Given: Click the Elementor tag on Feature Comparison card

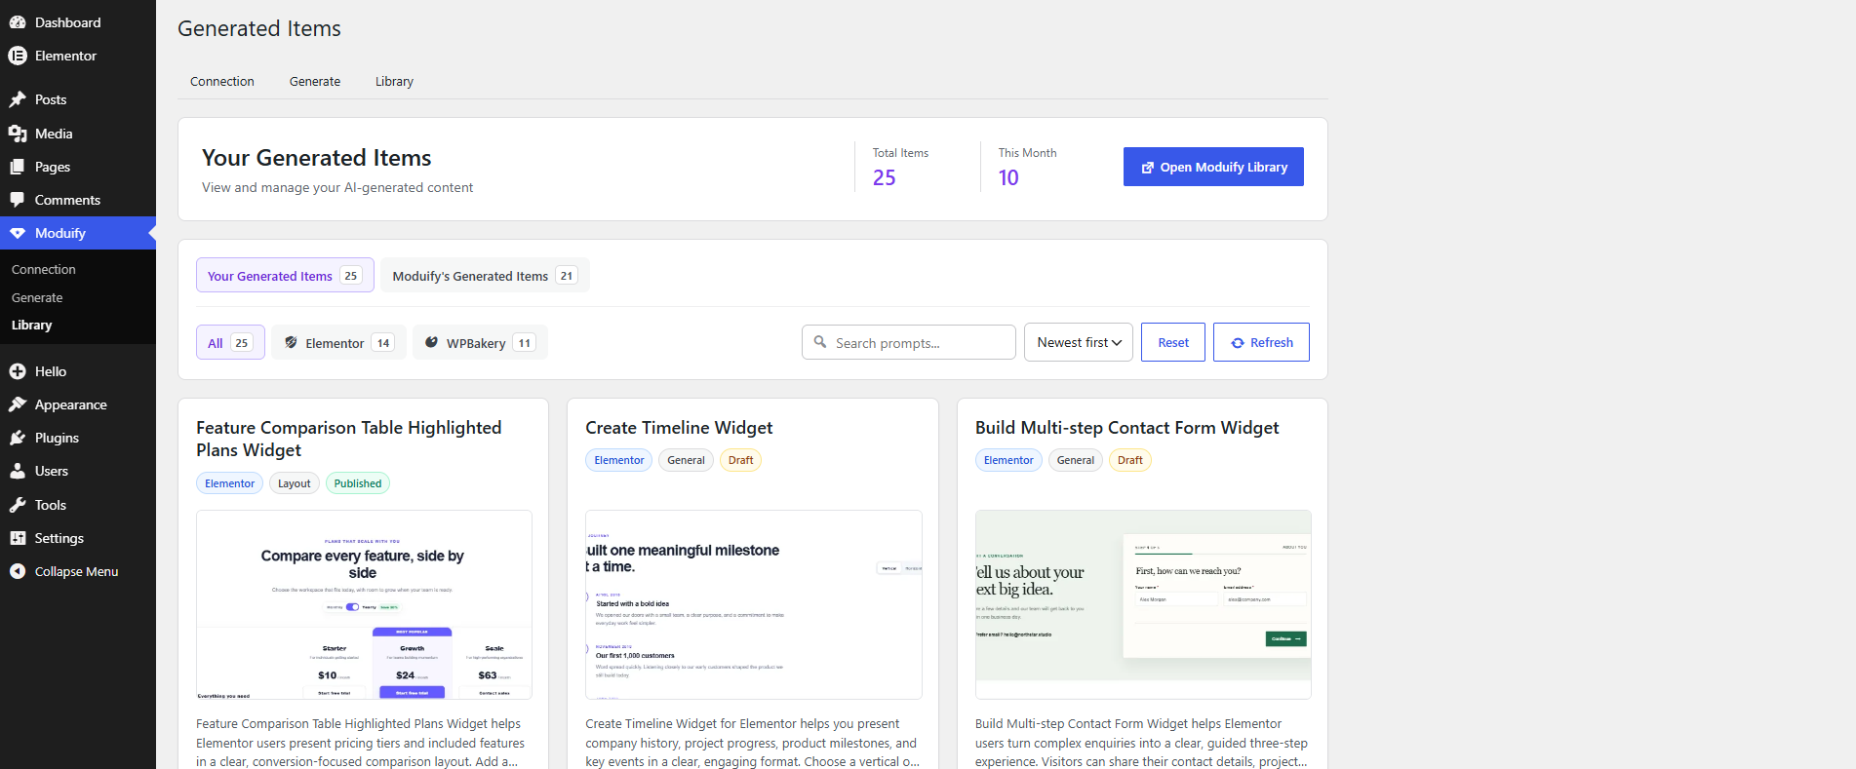Looking at the screenshot, I should click(229, 483).
